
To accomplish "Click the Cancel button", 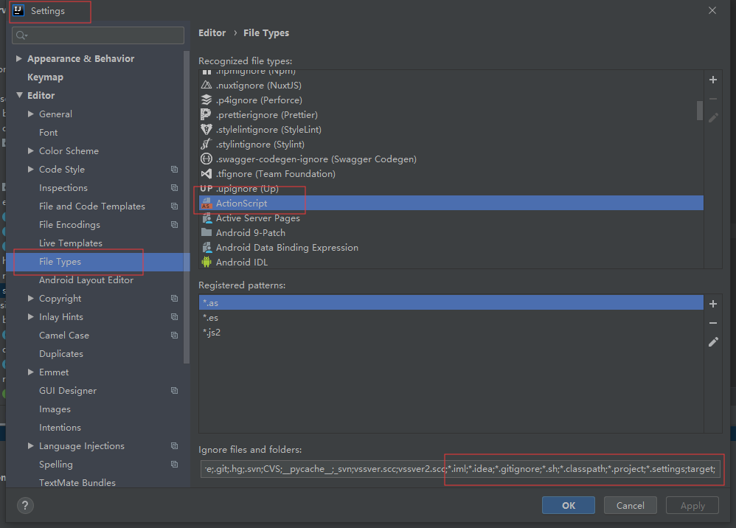I will point(631,505).
